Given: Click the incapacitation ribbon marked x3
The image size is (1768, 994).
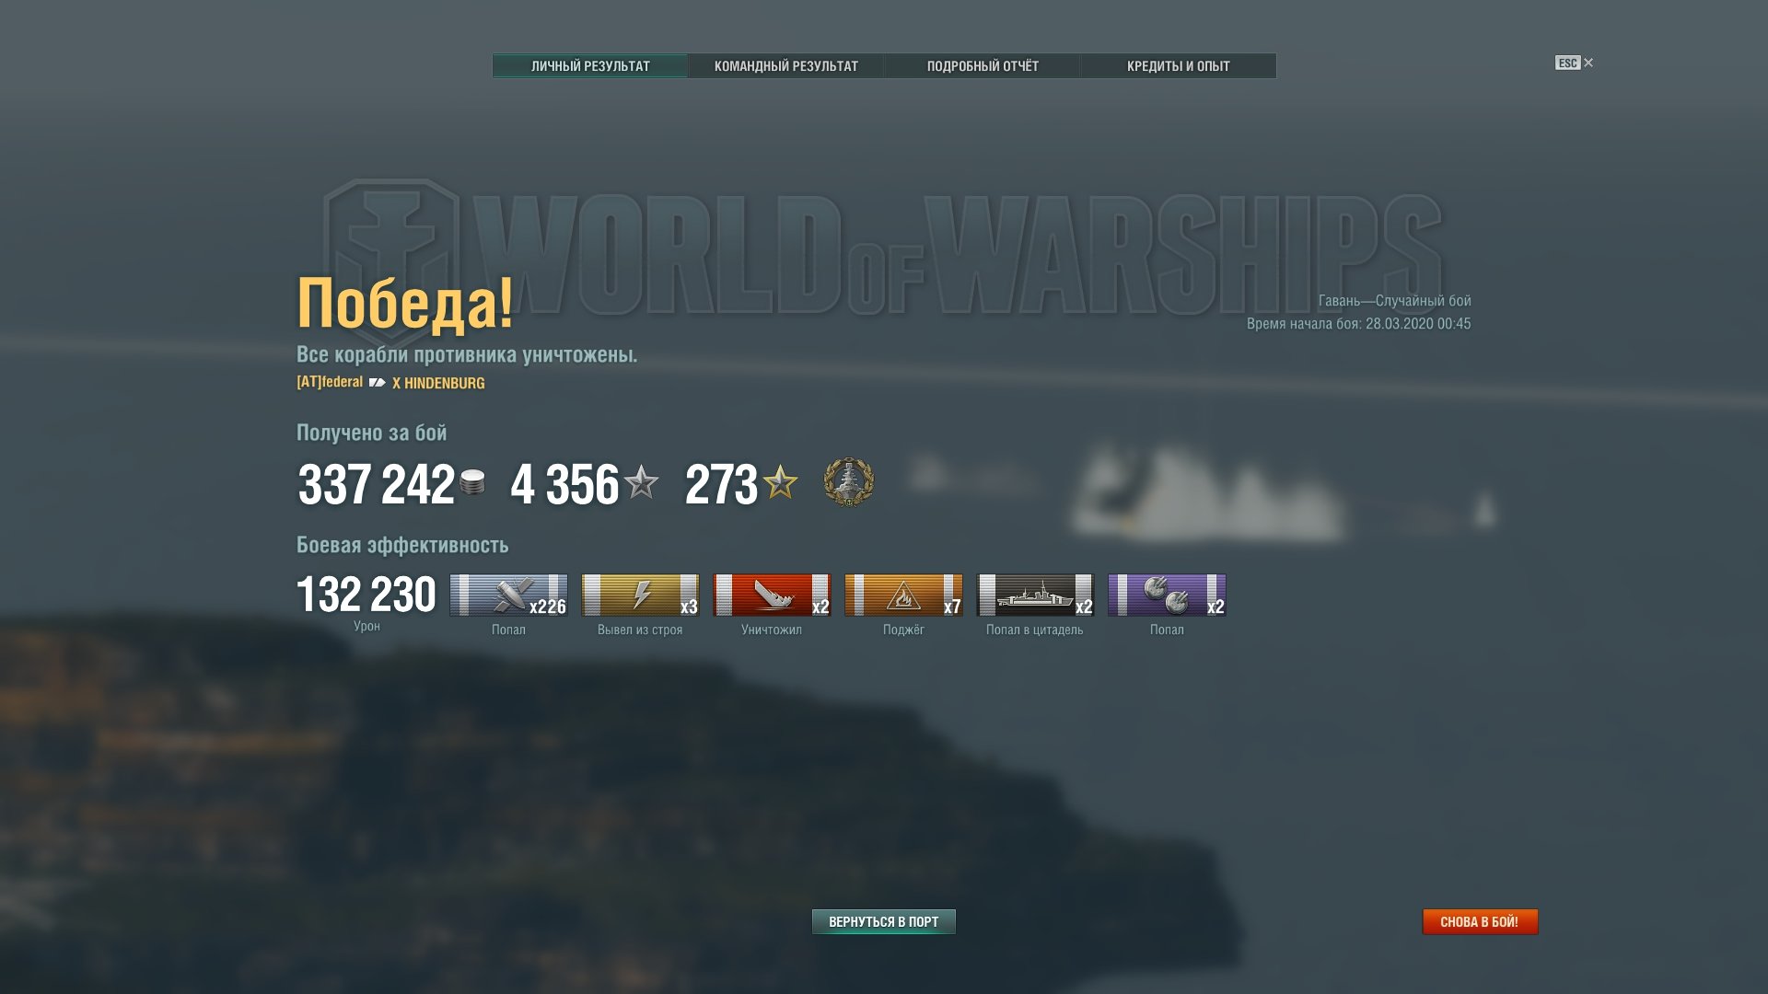Looking at the screenshot, I should 640,595.
